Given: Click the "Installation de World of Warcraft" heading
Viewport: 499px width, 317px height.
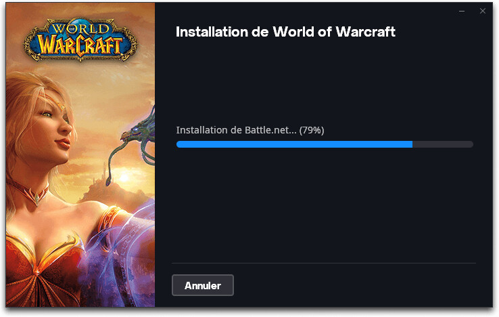Looking at the screenshot, I should 285,32.
